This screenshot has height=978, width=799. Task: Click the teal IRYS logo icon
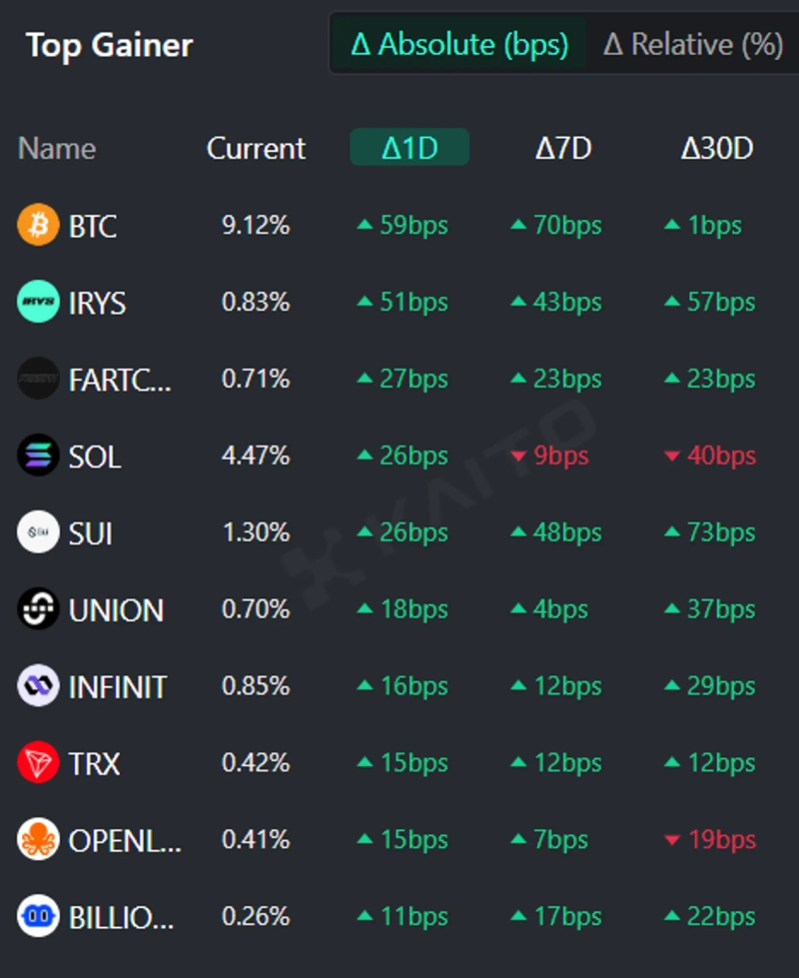click(39, 302)
